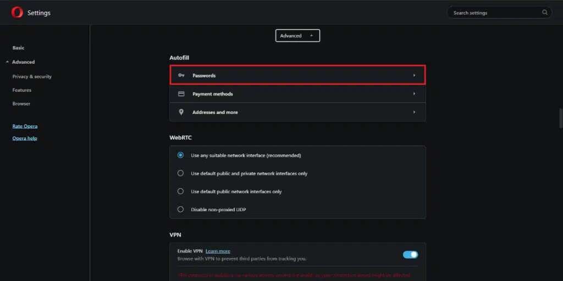563x281 pixels.
Task: Focus the Search settings field
Action: click(x=499, y=13)
